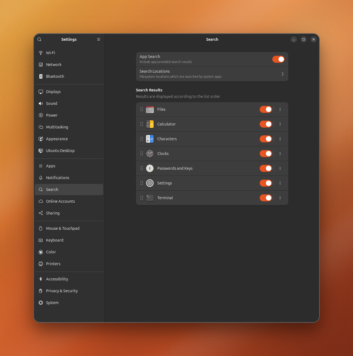Click the Clocks app icon

[x=150, y=154]
